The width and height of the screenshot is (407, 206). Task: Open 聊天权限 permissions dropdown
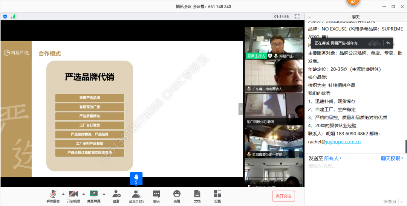(392, 158)
